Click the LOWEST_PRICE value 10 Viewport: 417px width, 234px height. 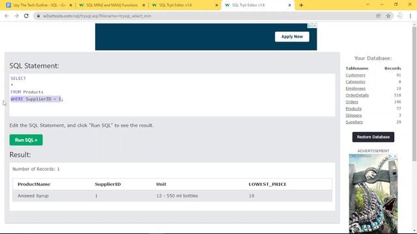[252, 196]
